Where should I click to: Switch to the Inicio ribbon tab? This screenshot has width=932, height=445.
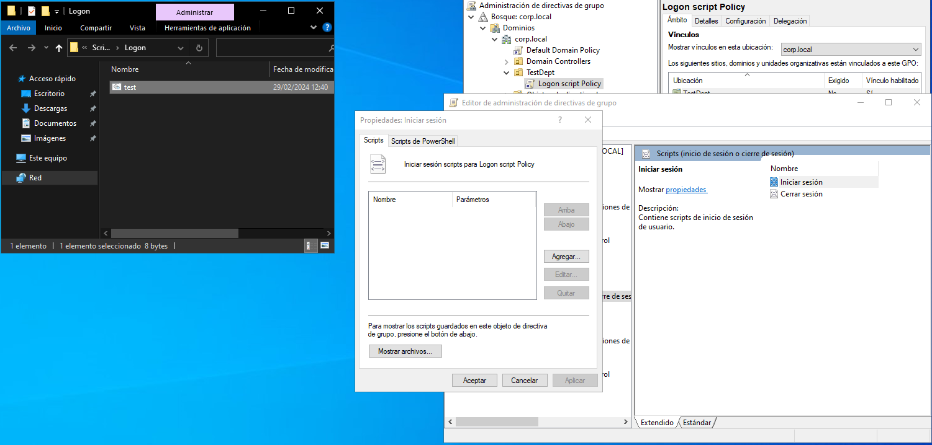[53, 28]
